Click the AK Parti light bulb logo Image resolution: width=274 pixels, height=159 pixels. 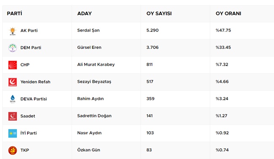tap(13, 31)
